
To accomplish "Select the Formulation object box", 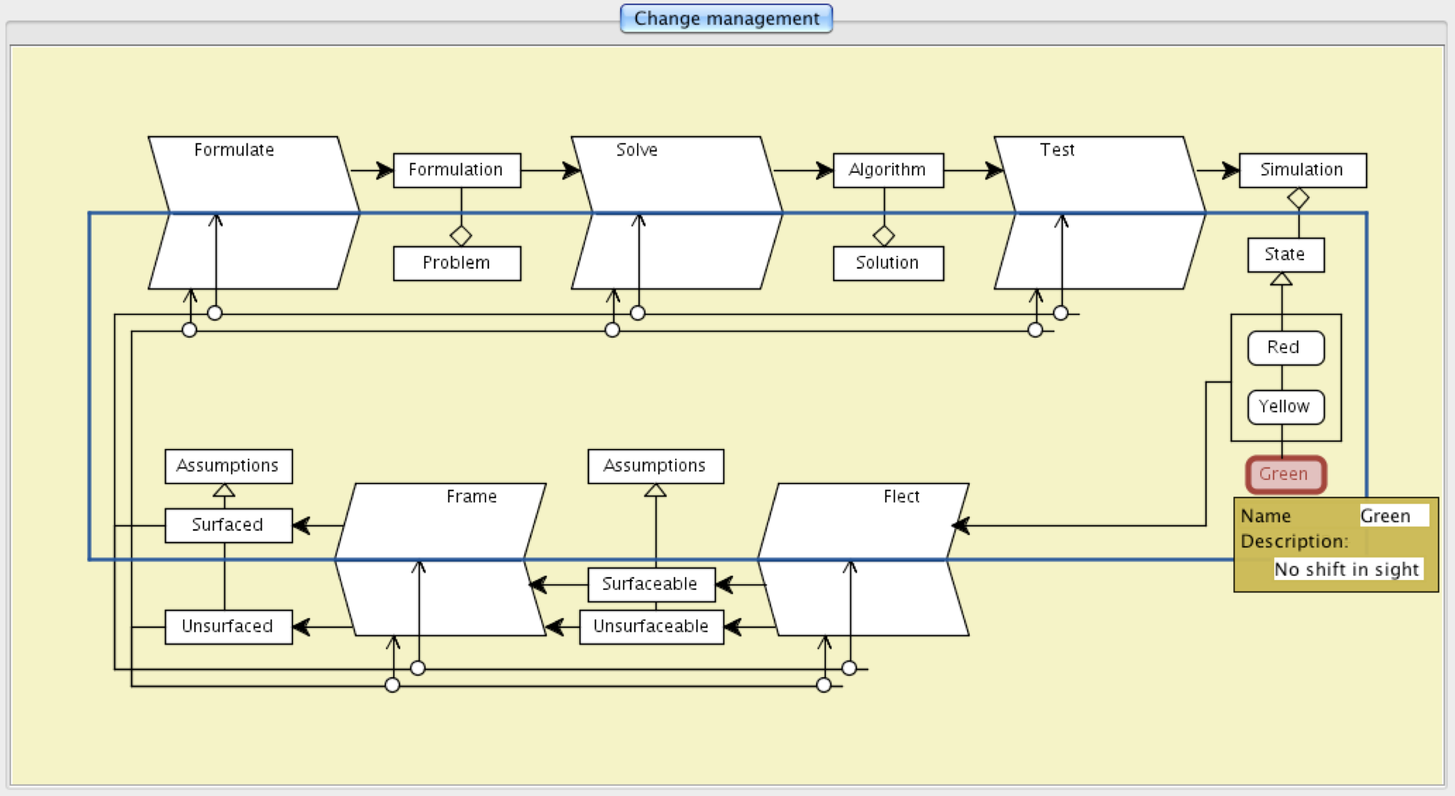I will pyautogui.click(x=456, y=170).
